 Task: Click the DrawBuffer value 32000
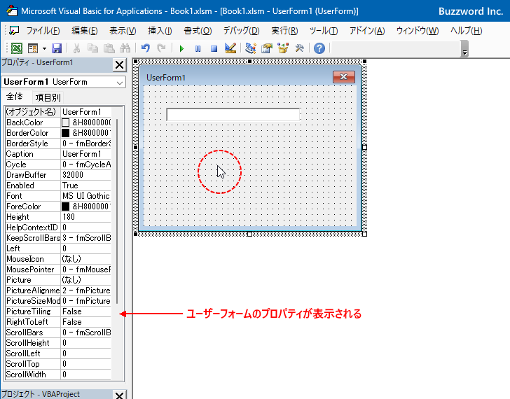(x=86, y=175)
